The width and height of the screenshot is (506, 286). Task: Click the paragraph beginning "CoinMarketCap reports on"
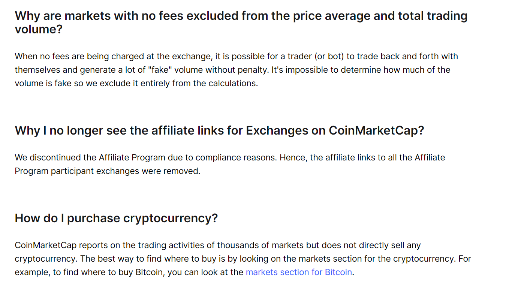(243, 259)
